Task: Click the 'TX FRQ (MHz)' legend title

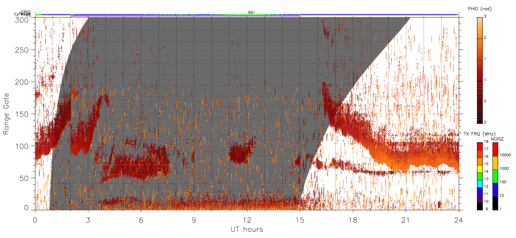Action: 479,134
